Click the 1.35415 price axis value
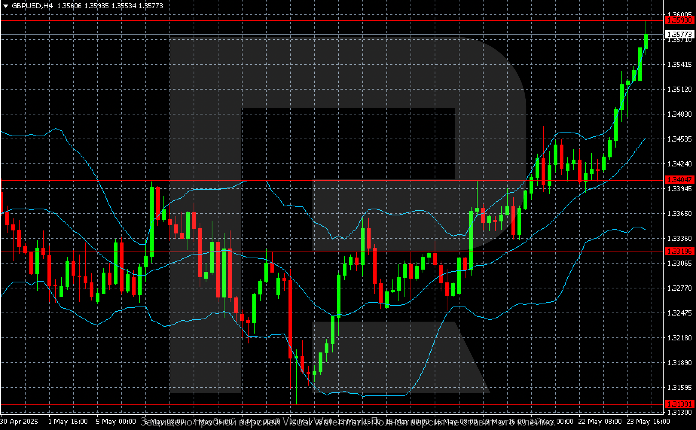This screenshot has width=696, height=430. point(679,64)
